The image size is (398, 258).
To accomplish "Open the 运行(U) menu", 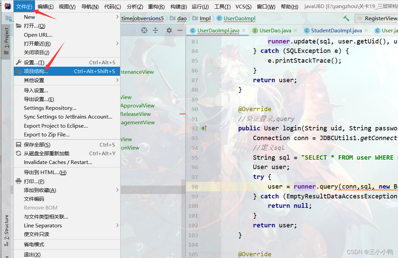I will coord(200,7).
